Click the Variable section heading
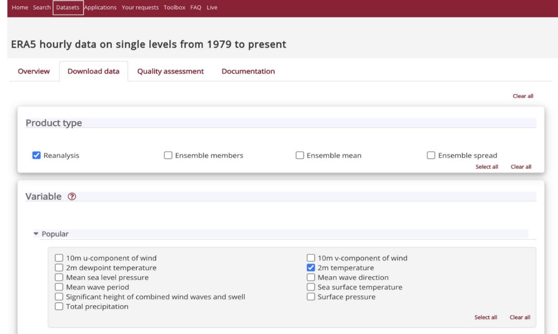 pyautogui.click(x=44, y=196)
